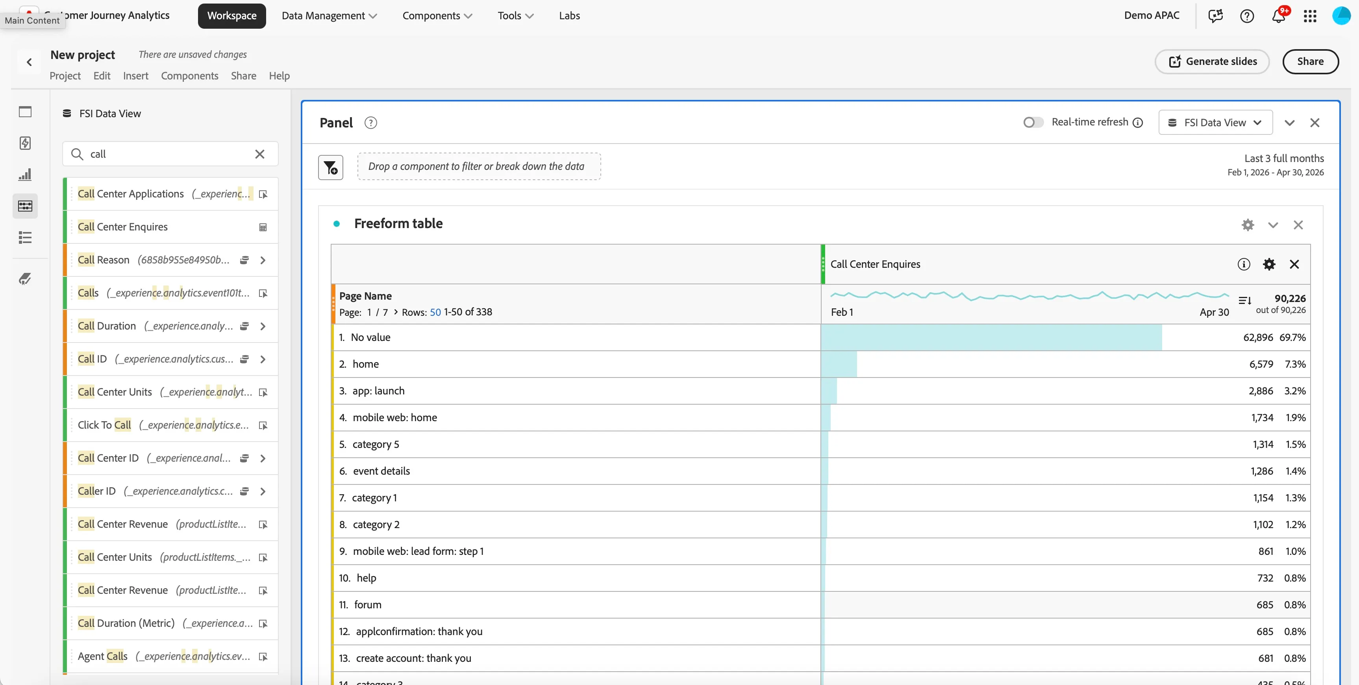
Task: Open the Visualizations bar chart icon
Action: [x=25, y=175]
